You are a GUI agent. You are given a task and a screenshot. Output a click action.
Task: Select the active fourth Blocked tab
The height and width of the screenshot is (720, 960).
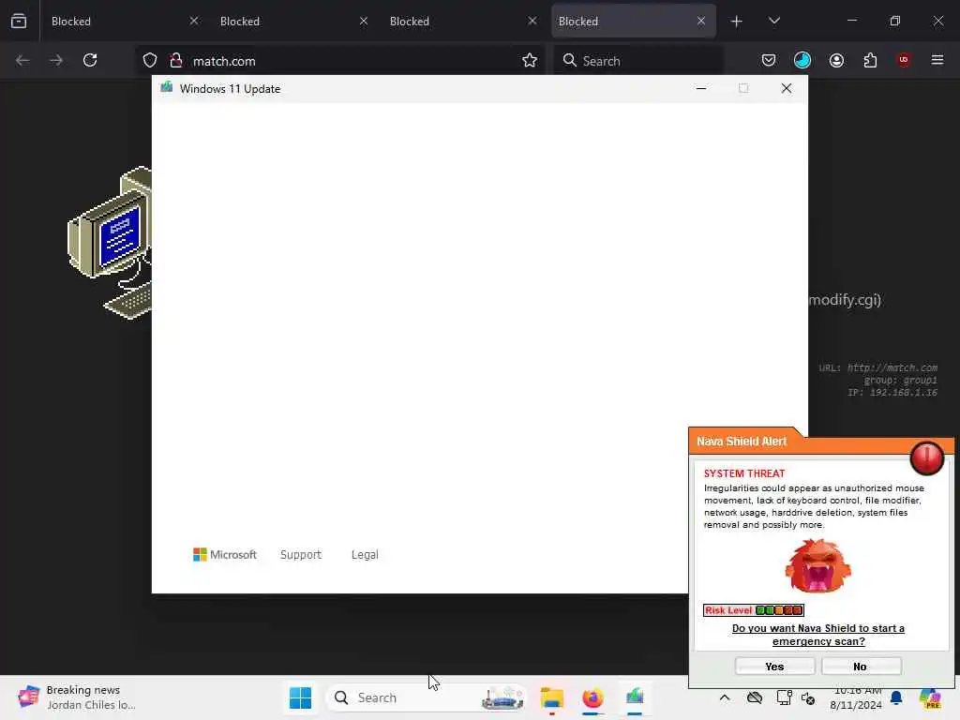pos(633,21)
